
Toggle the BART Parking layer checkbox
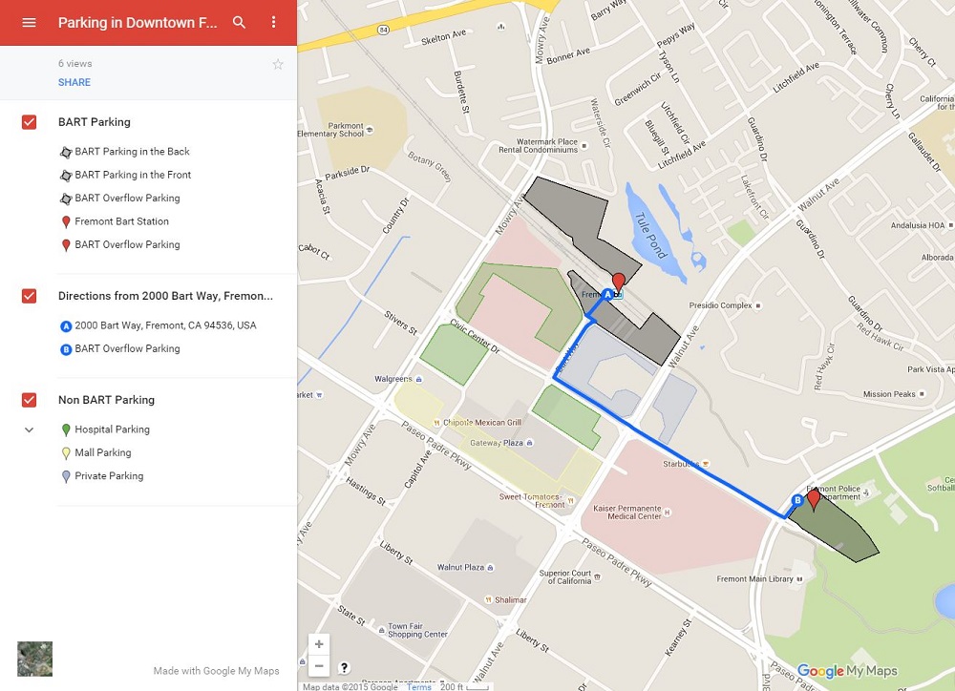point(29,122)
